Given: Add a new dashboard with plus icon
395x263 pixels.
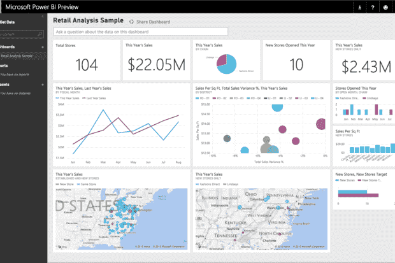Looking at the screenshot, I should point(43,47).
